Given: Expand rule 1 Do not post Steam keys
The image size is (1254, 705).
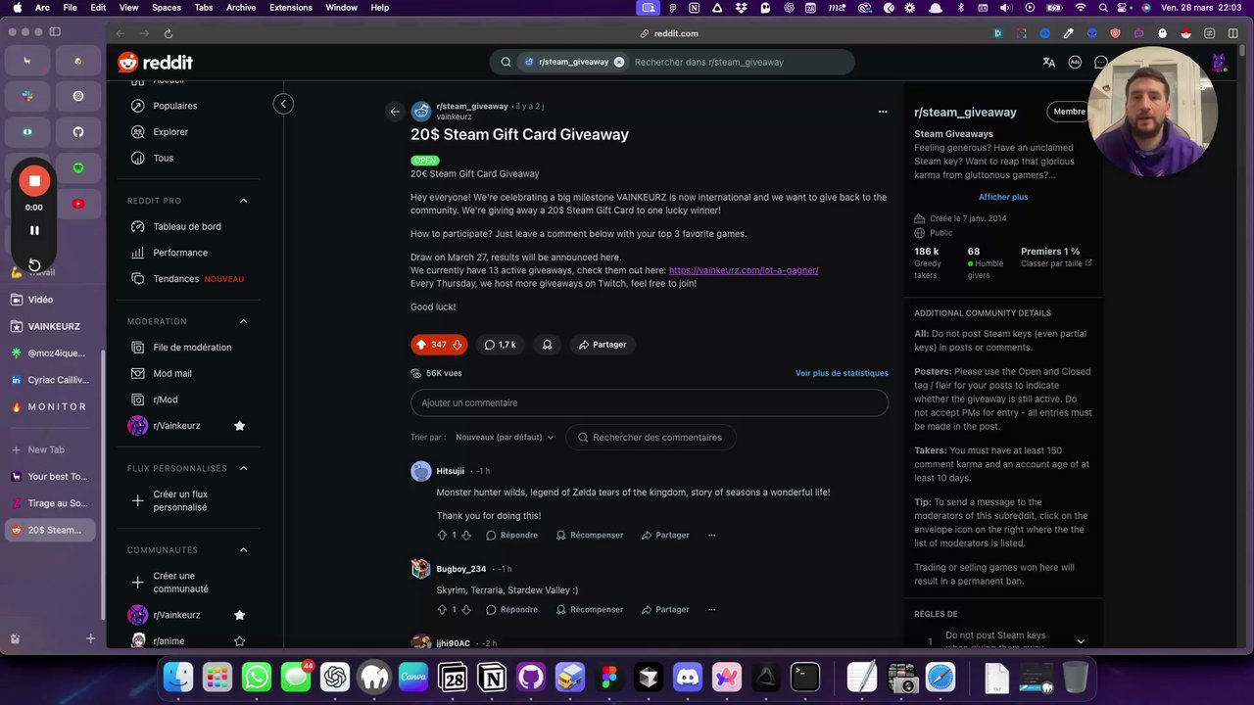Looking at the screenshot, I should 1081,641.
